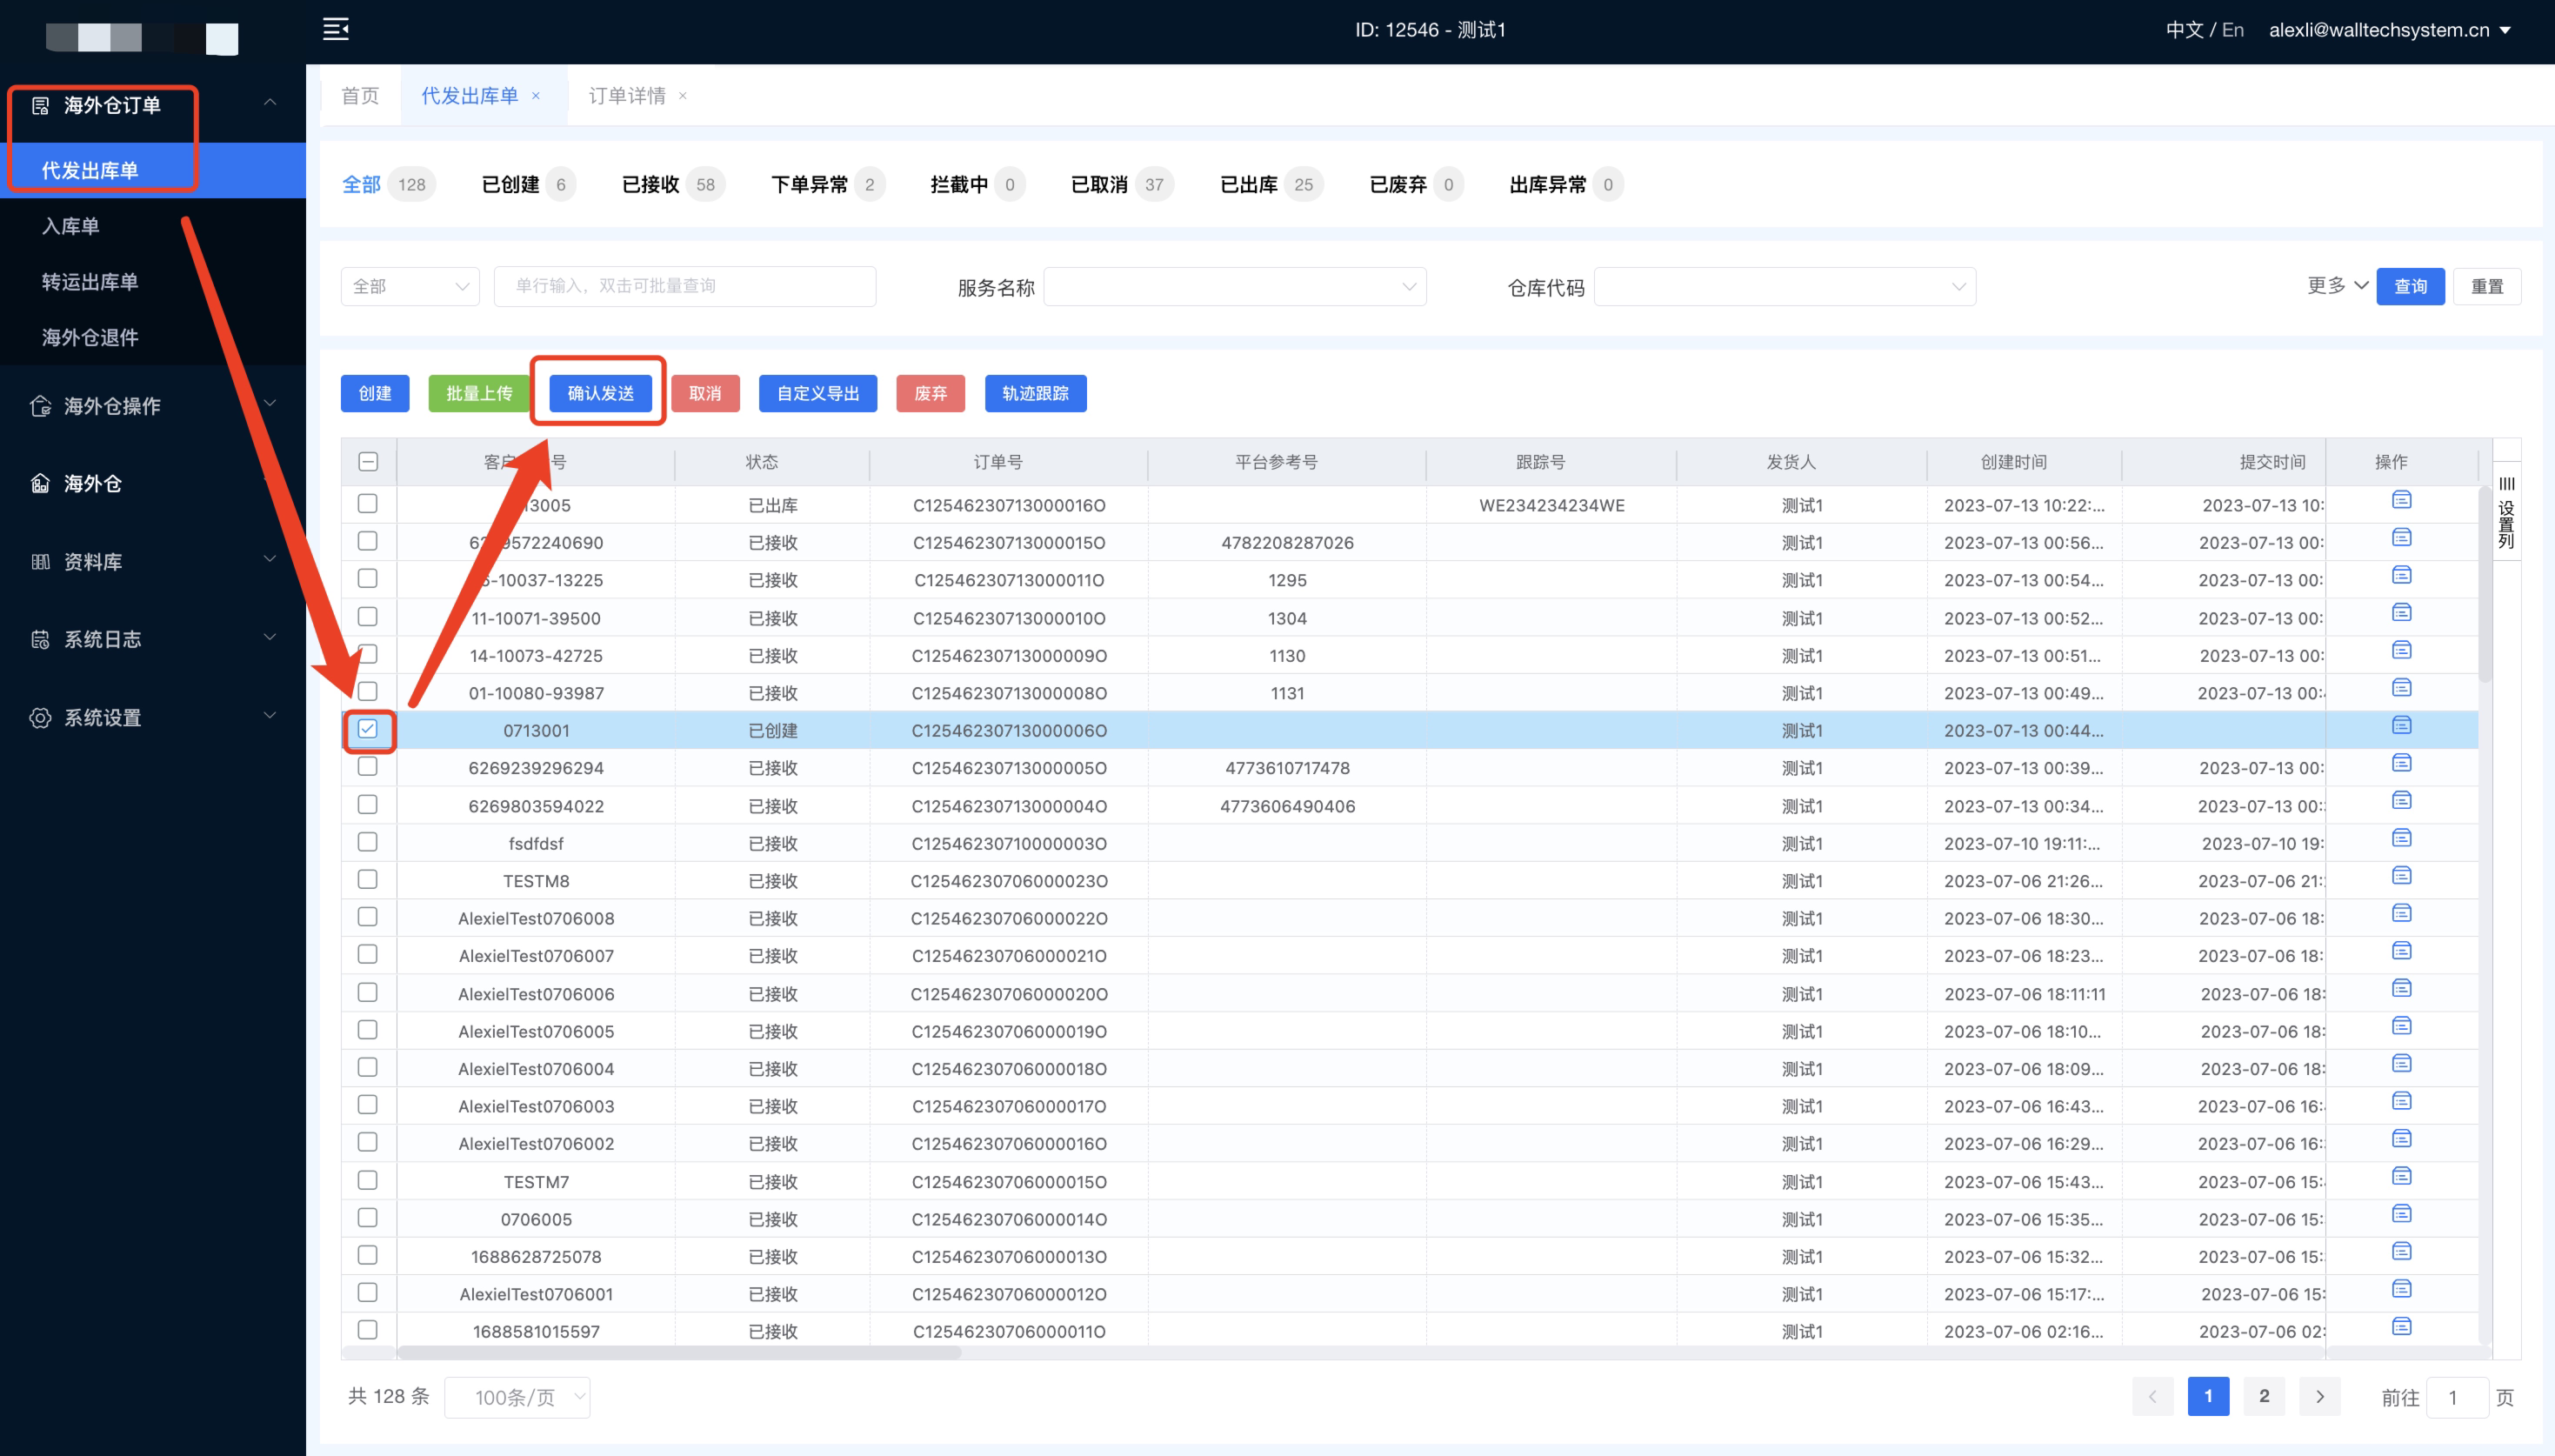The width and height of the screenshot is (2555, 1456).
Task: Click the vertical table scrollbar
Action: coord(2485,585)
